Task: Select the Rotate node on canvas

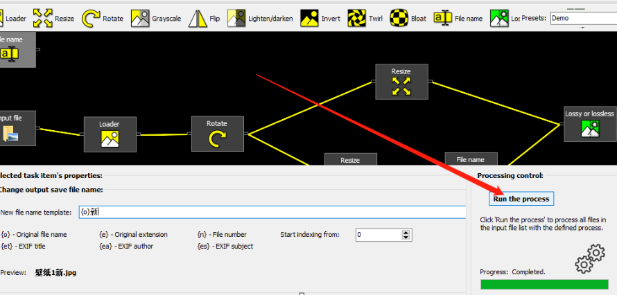Action: coord(217,134)
